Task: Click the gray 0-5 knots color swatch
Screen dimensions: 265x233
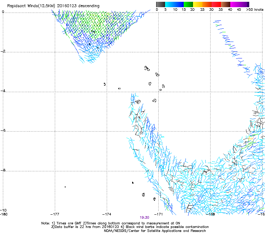Action: (160, 4)
